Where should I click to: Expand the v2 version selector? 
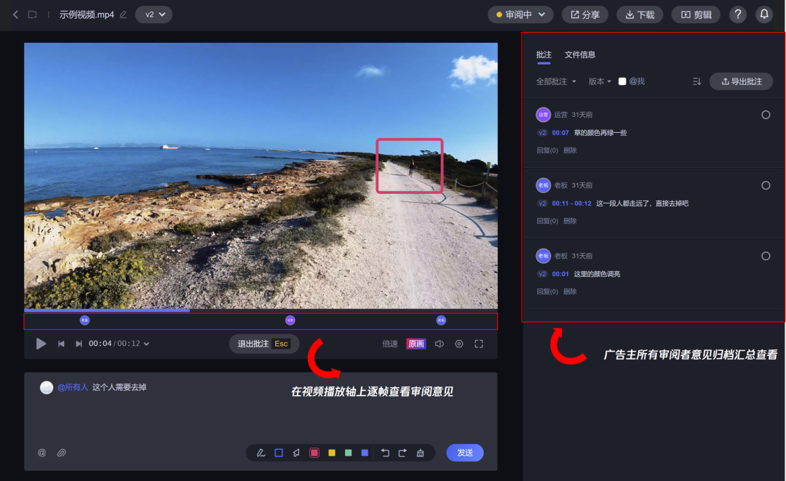(x=154, y=15)
